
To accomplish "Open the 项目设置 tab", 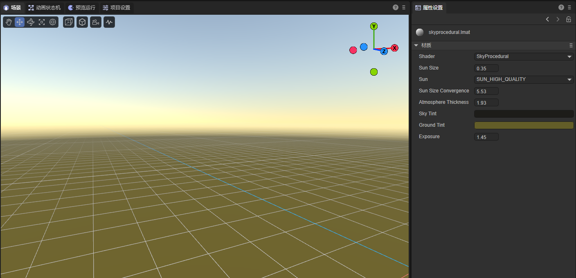I will [117, 8].
